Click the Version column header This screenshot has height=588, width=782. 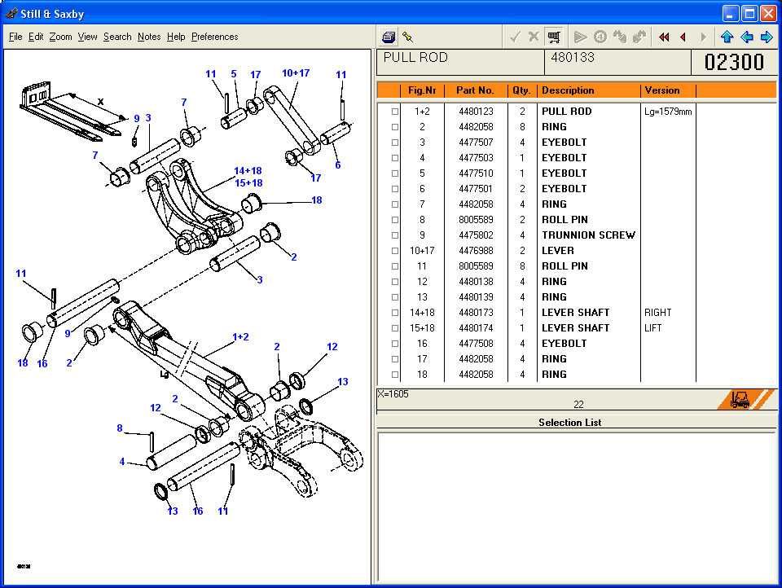click(668, 90)
